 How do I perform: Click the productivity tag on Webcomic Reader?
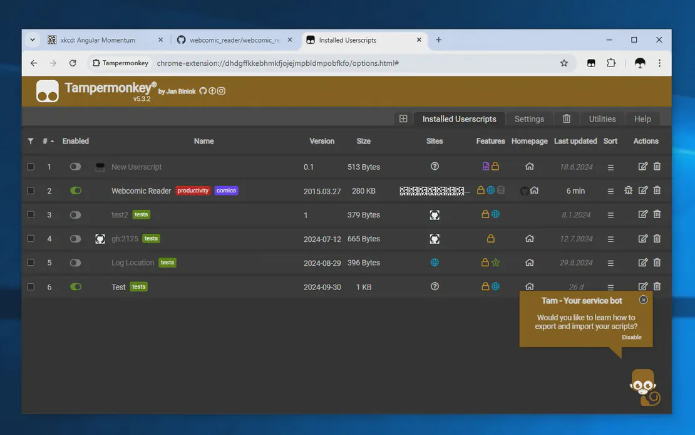click(x=193, y=191)
